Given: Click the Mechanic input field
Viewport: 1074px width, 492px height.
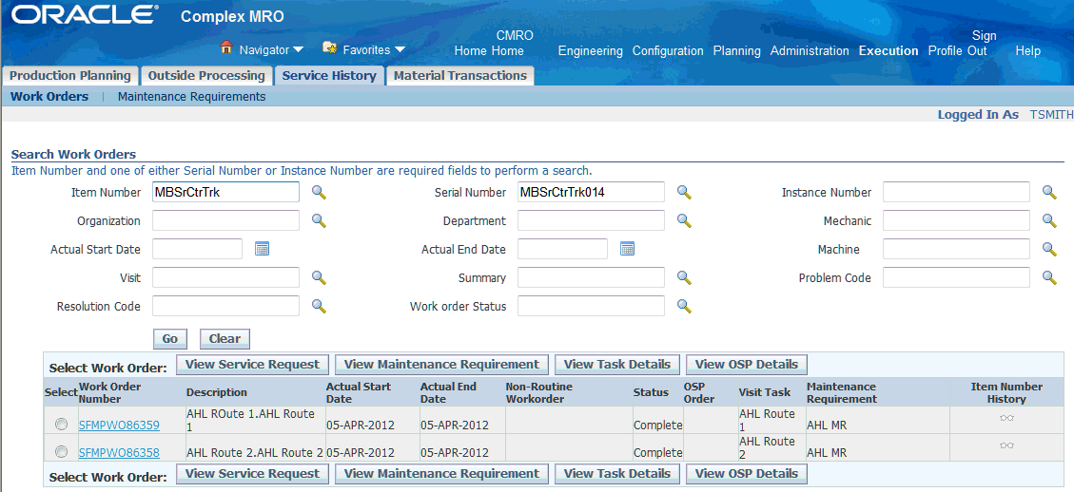Looking at the screenshot, I should [956, 220].
